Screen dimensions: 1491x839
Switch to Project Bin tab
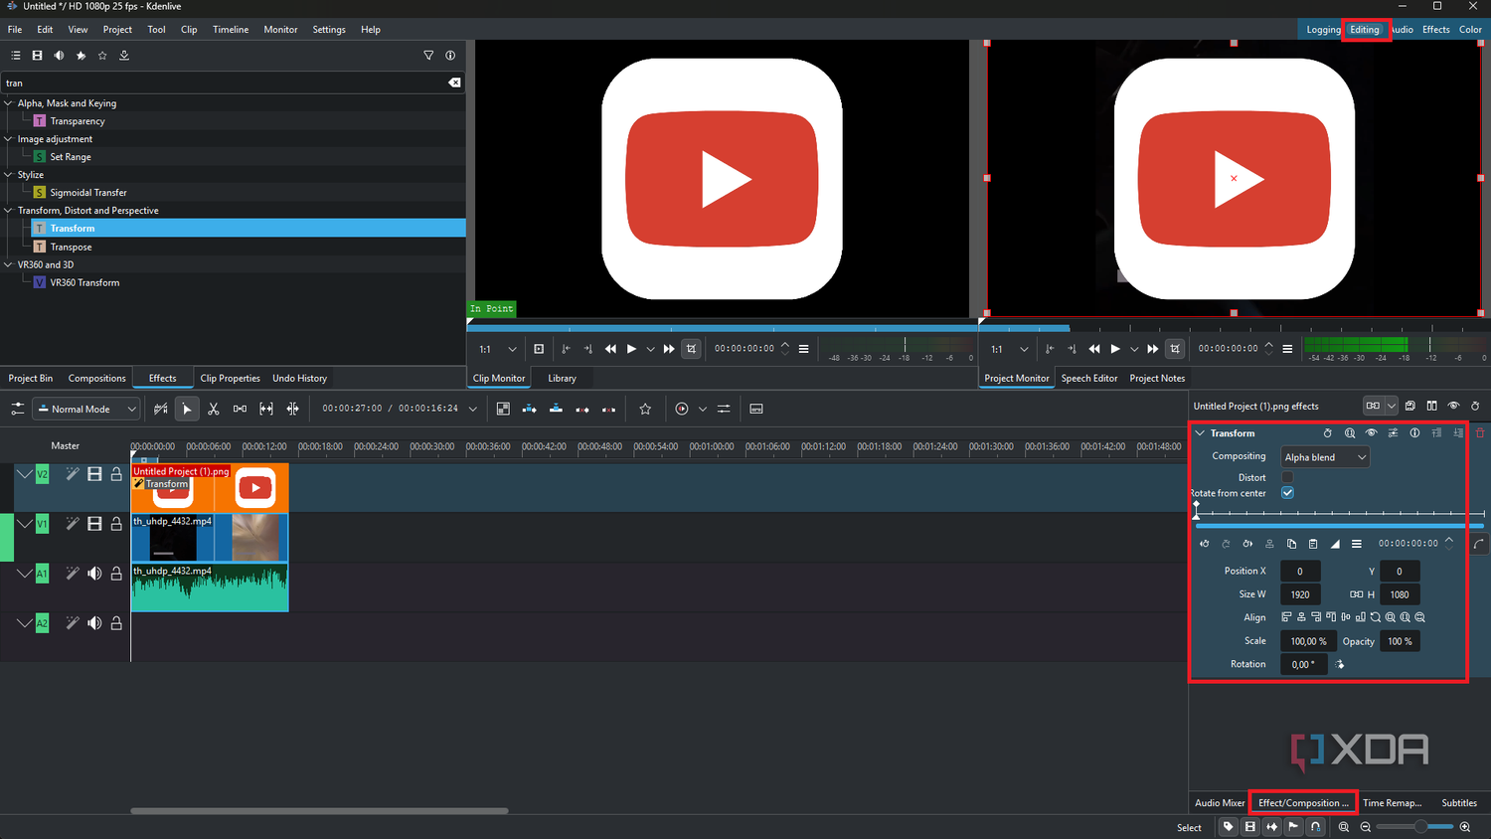[x=30, y=378]
